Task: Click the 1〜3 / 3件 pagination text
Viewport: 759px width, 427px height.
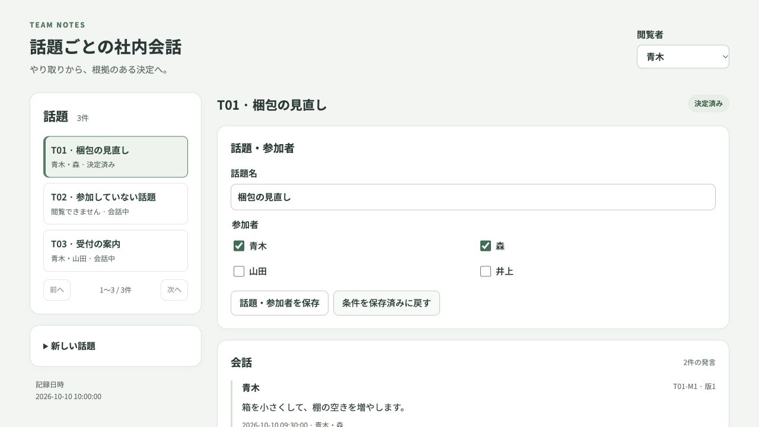Action: (x=116, y=290)
